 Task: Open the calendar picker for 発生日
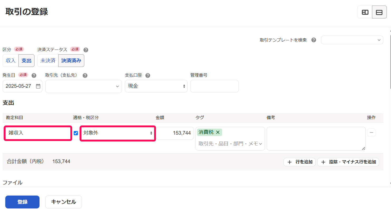pos(38,86)
